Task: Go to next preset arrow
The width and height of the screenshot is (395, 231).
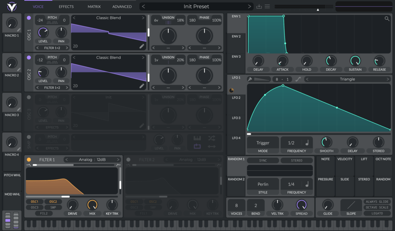Action: 249,7
